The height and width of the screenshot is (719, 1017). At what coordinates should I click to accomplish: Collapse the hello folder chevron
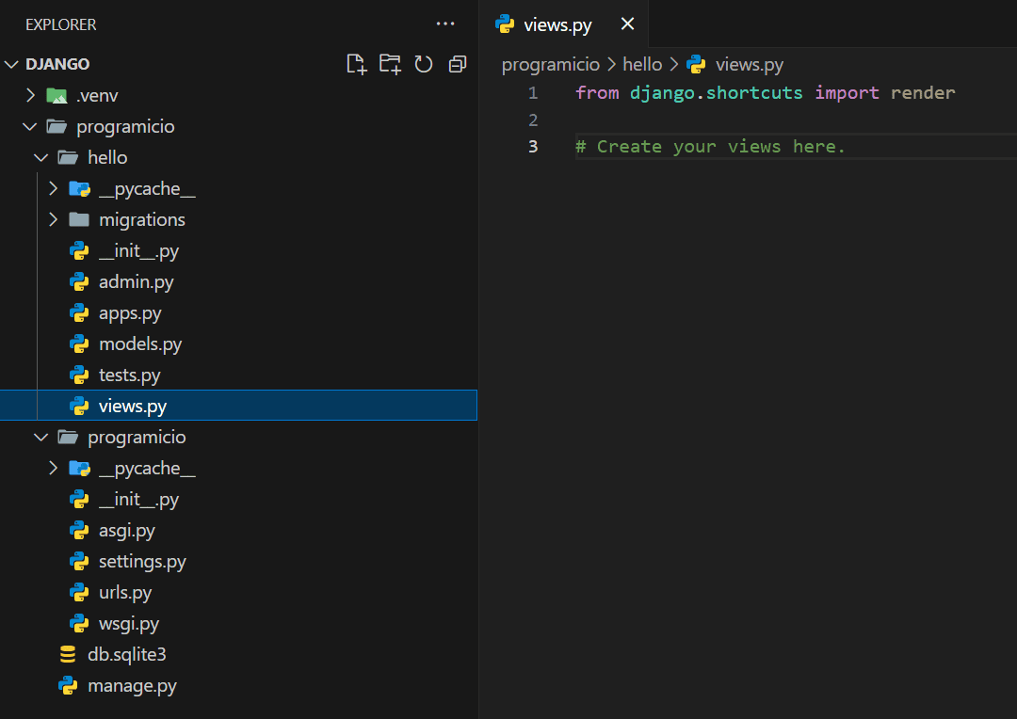pos(40,157)
